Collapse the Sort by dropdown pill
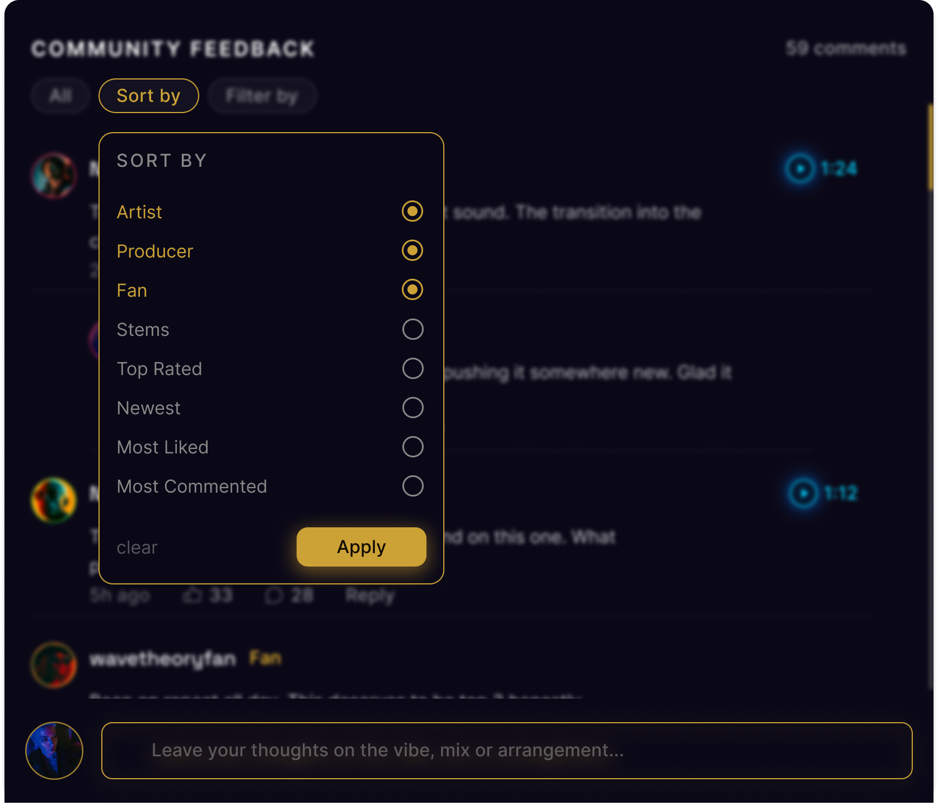This screenshot has width=938, height=805. tap(149, 96)
